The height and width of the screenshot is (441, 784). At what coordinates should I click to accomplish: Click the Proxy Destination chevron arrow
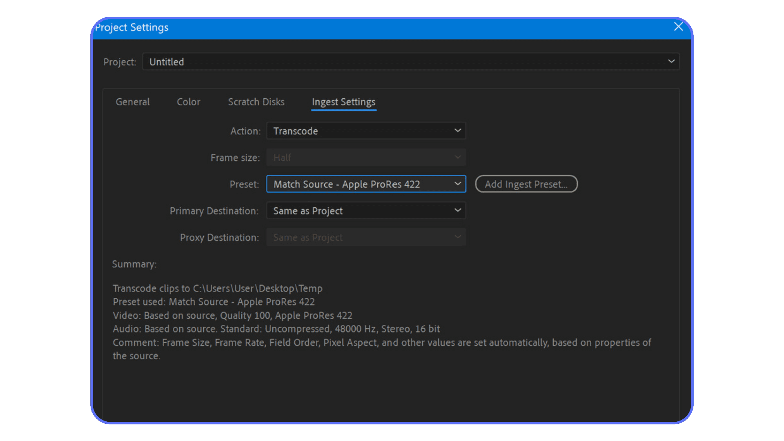coord(457,237)
